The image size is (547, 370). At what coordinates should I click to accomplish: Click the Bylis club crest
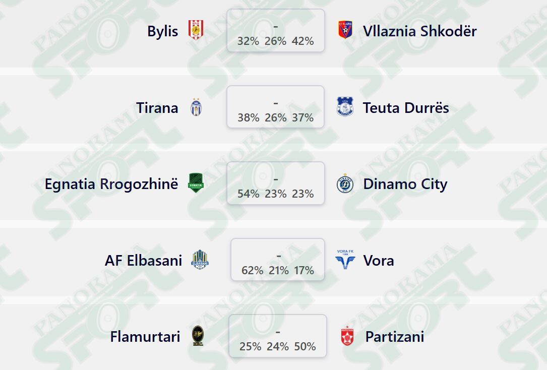point(196,30)
